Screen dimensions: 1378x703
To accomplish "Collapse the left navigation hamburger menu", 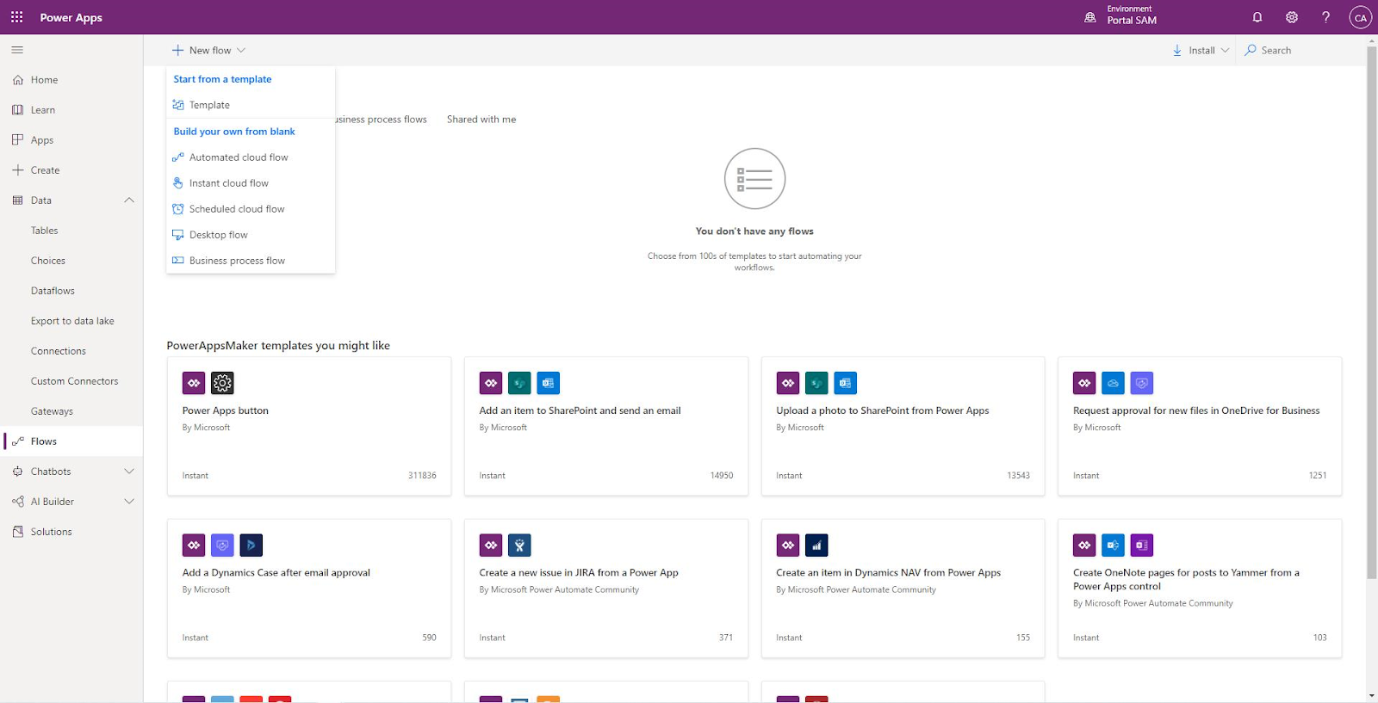I will click(17, 50).
